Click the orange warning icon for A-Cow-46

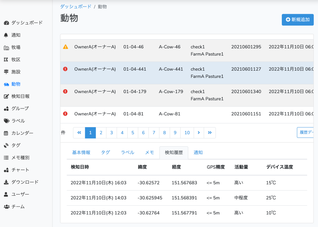click(x=65, y=47)
